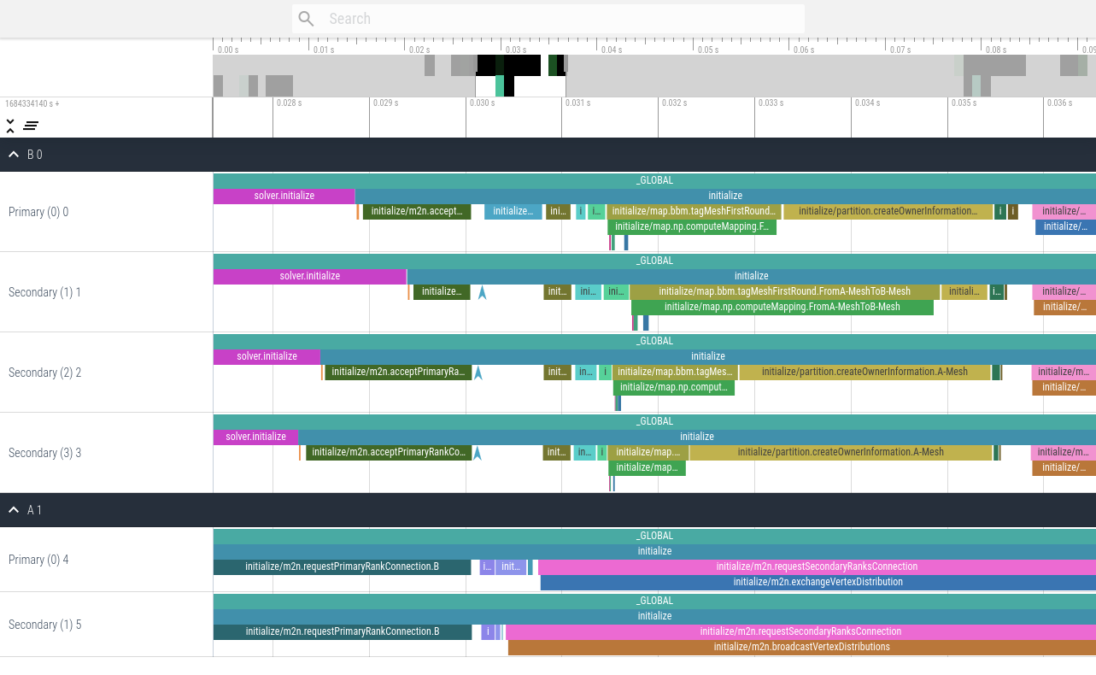
Task: Collapse the A 1 process group
Action: click(13, 510)
